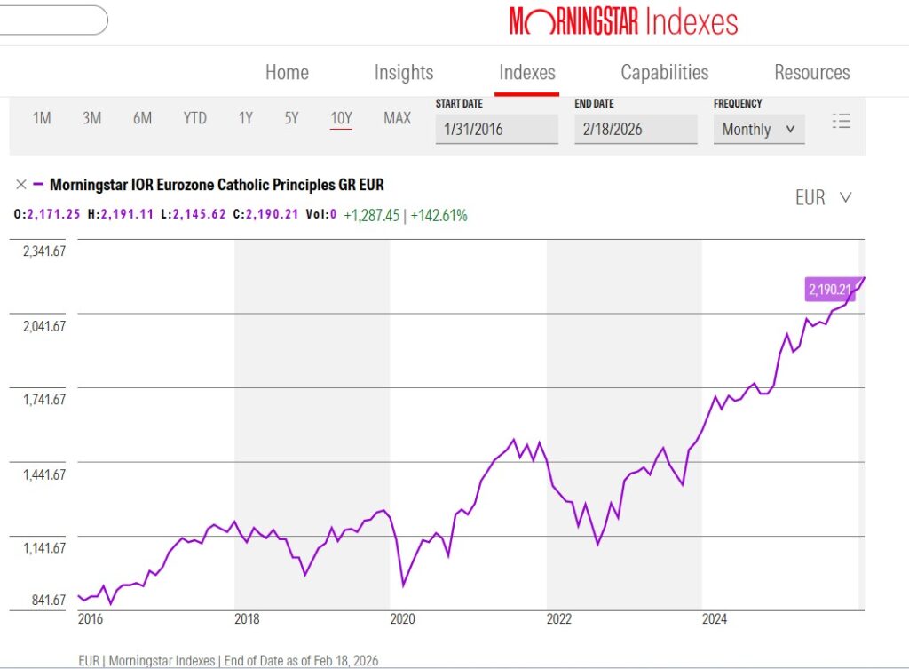Select the 10Y time range

click(x=341, y=118)
